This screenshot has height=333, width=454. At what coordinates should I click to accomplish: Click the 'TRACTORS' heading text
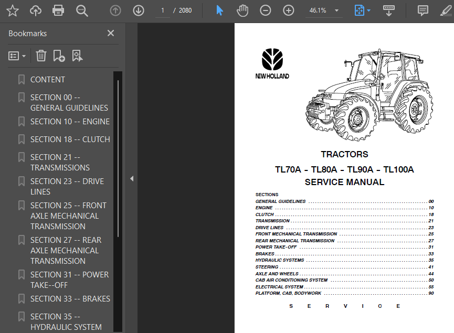[344, 154]
